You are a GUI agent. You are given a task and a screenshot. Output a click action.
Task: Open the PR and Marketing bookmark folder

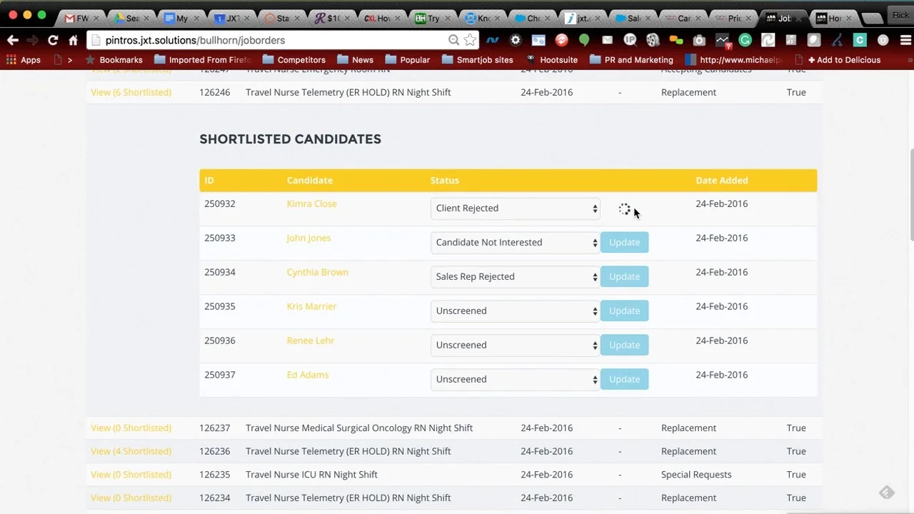[631, 60]
